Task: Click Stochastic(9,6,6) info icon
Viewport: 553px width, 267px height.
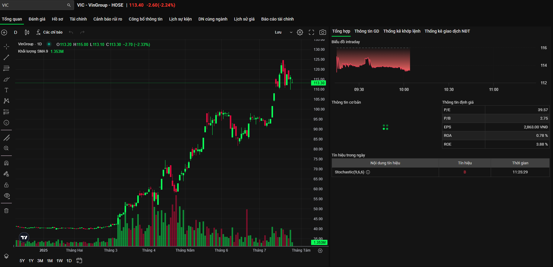Action: (368, 172)
